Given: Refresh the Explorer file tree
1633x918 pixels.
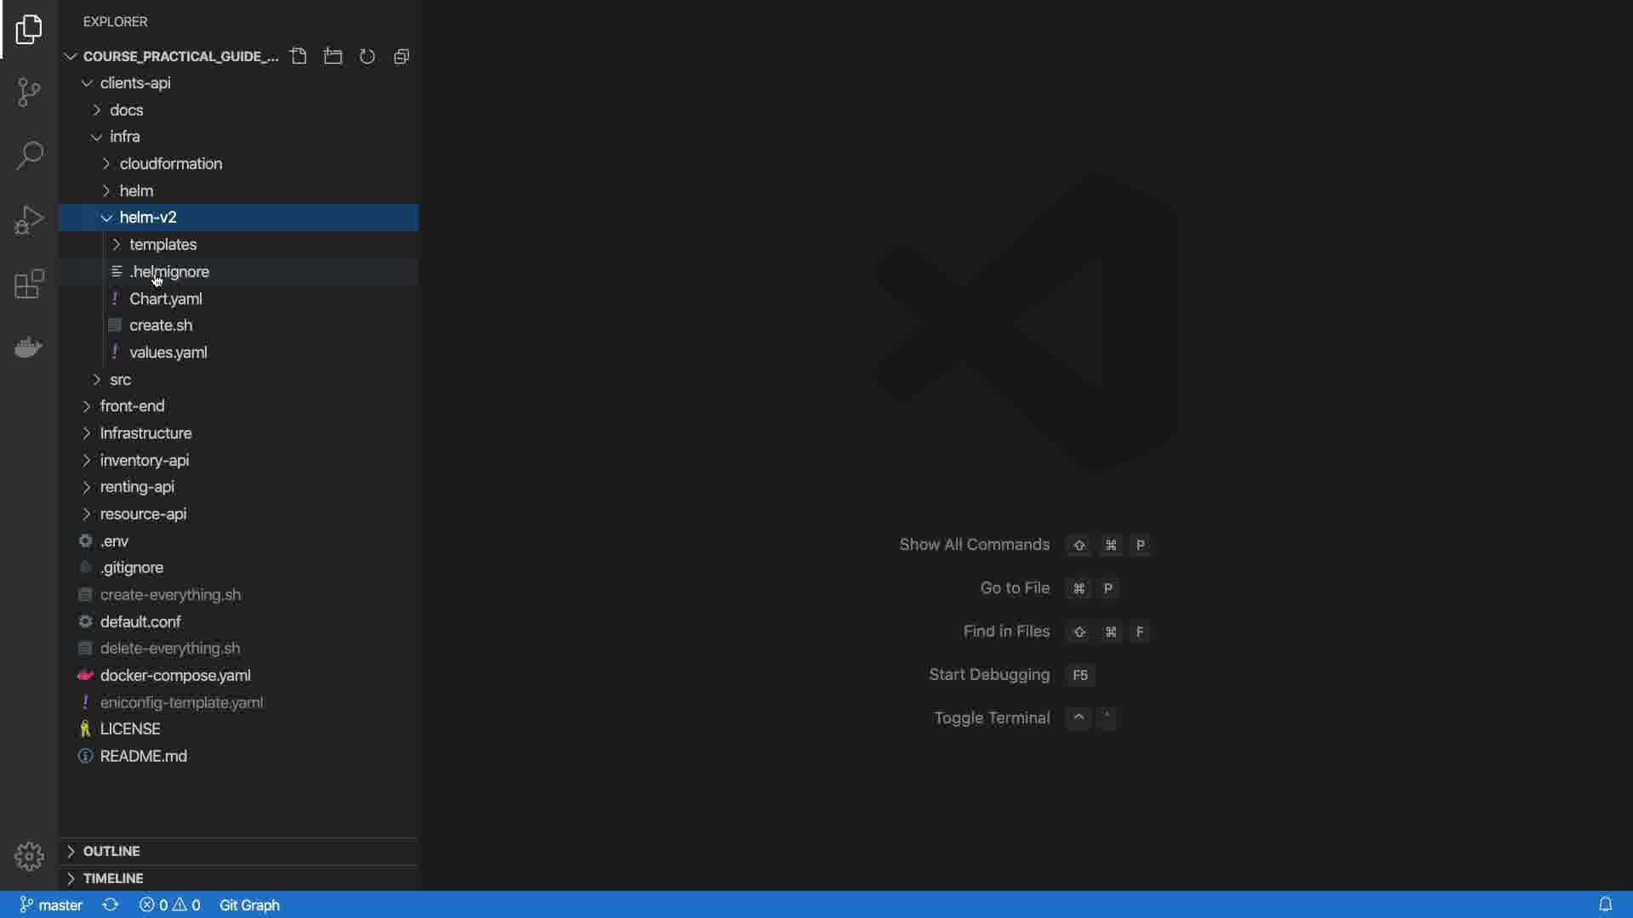Looking at the screenshot, I should pyautogui.click(x=367, y=56).
